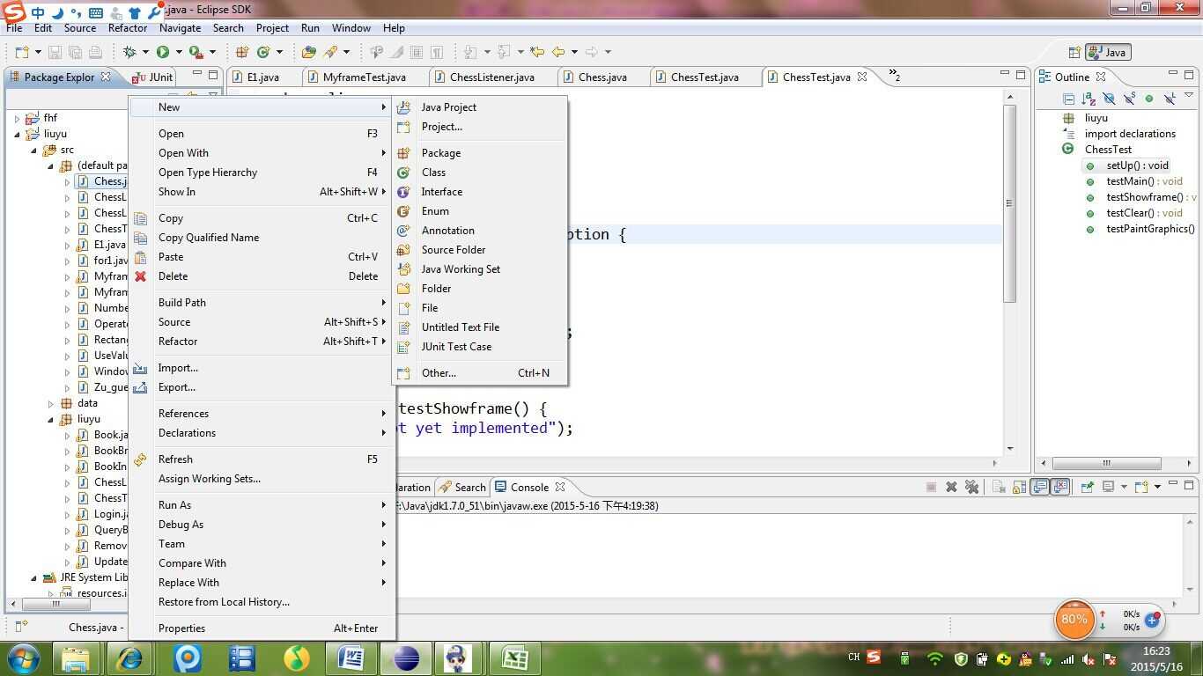This screenshot has width=1203, height=676.
Task: Close the Package Explorer view tab
Action: (x=106, y=77)
